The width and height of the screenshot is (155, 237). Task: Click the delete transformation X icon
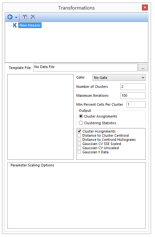point(33,17)
